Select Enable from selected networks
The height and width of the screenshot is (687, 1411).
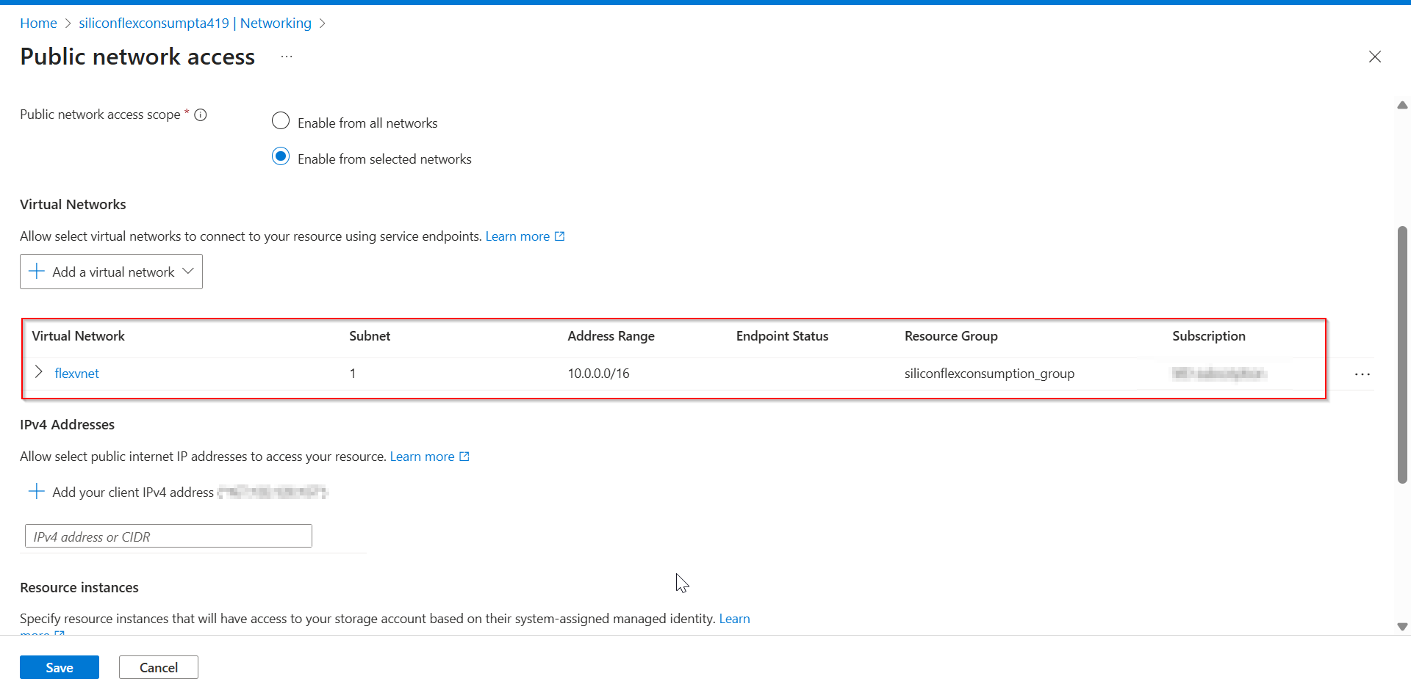pos(280,156)
